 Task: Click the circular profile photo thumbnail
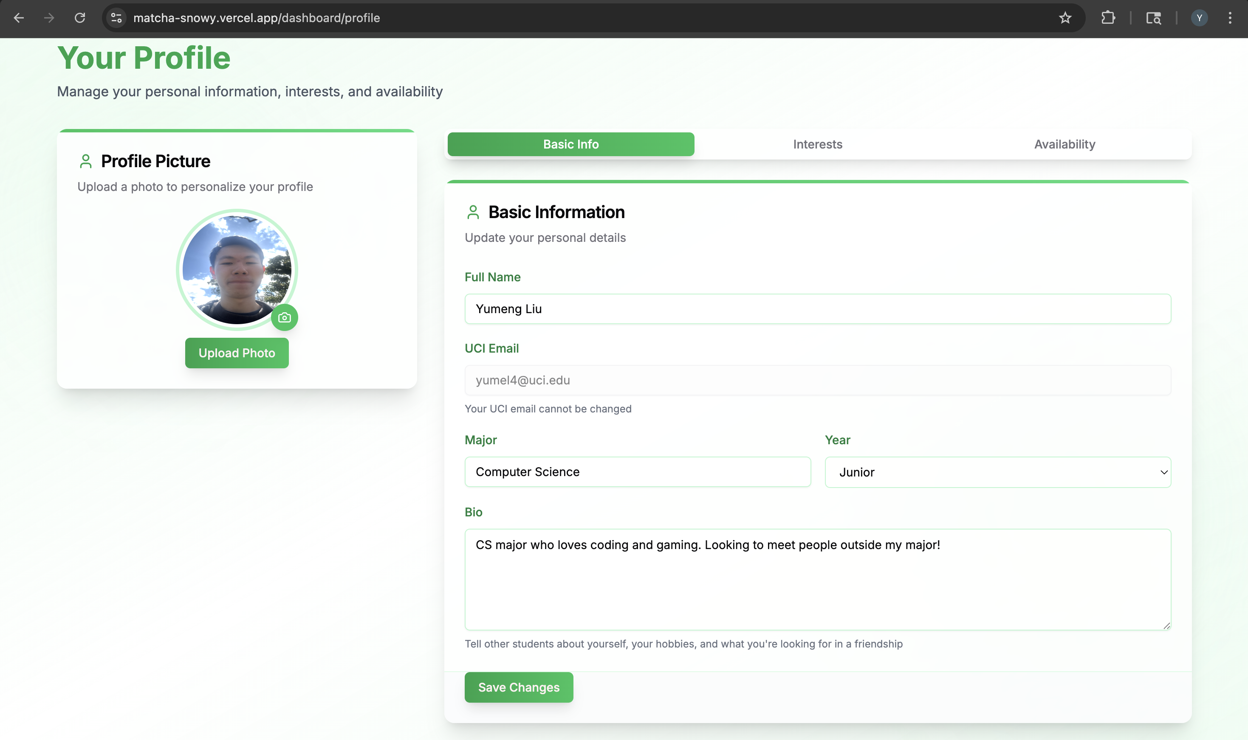[x=237, y=270]
